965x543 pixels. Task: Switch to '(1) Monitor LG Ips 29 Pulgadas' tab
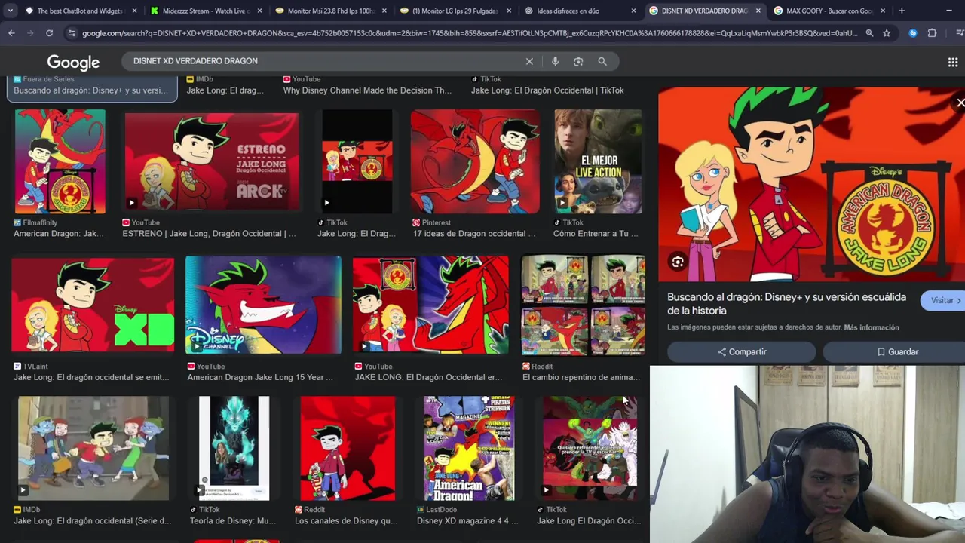tap(455, 11)
